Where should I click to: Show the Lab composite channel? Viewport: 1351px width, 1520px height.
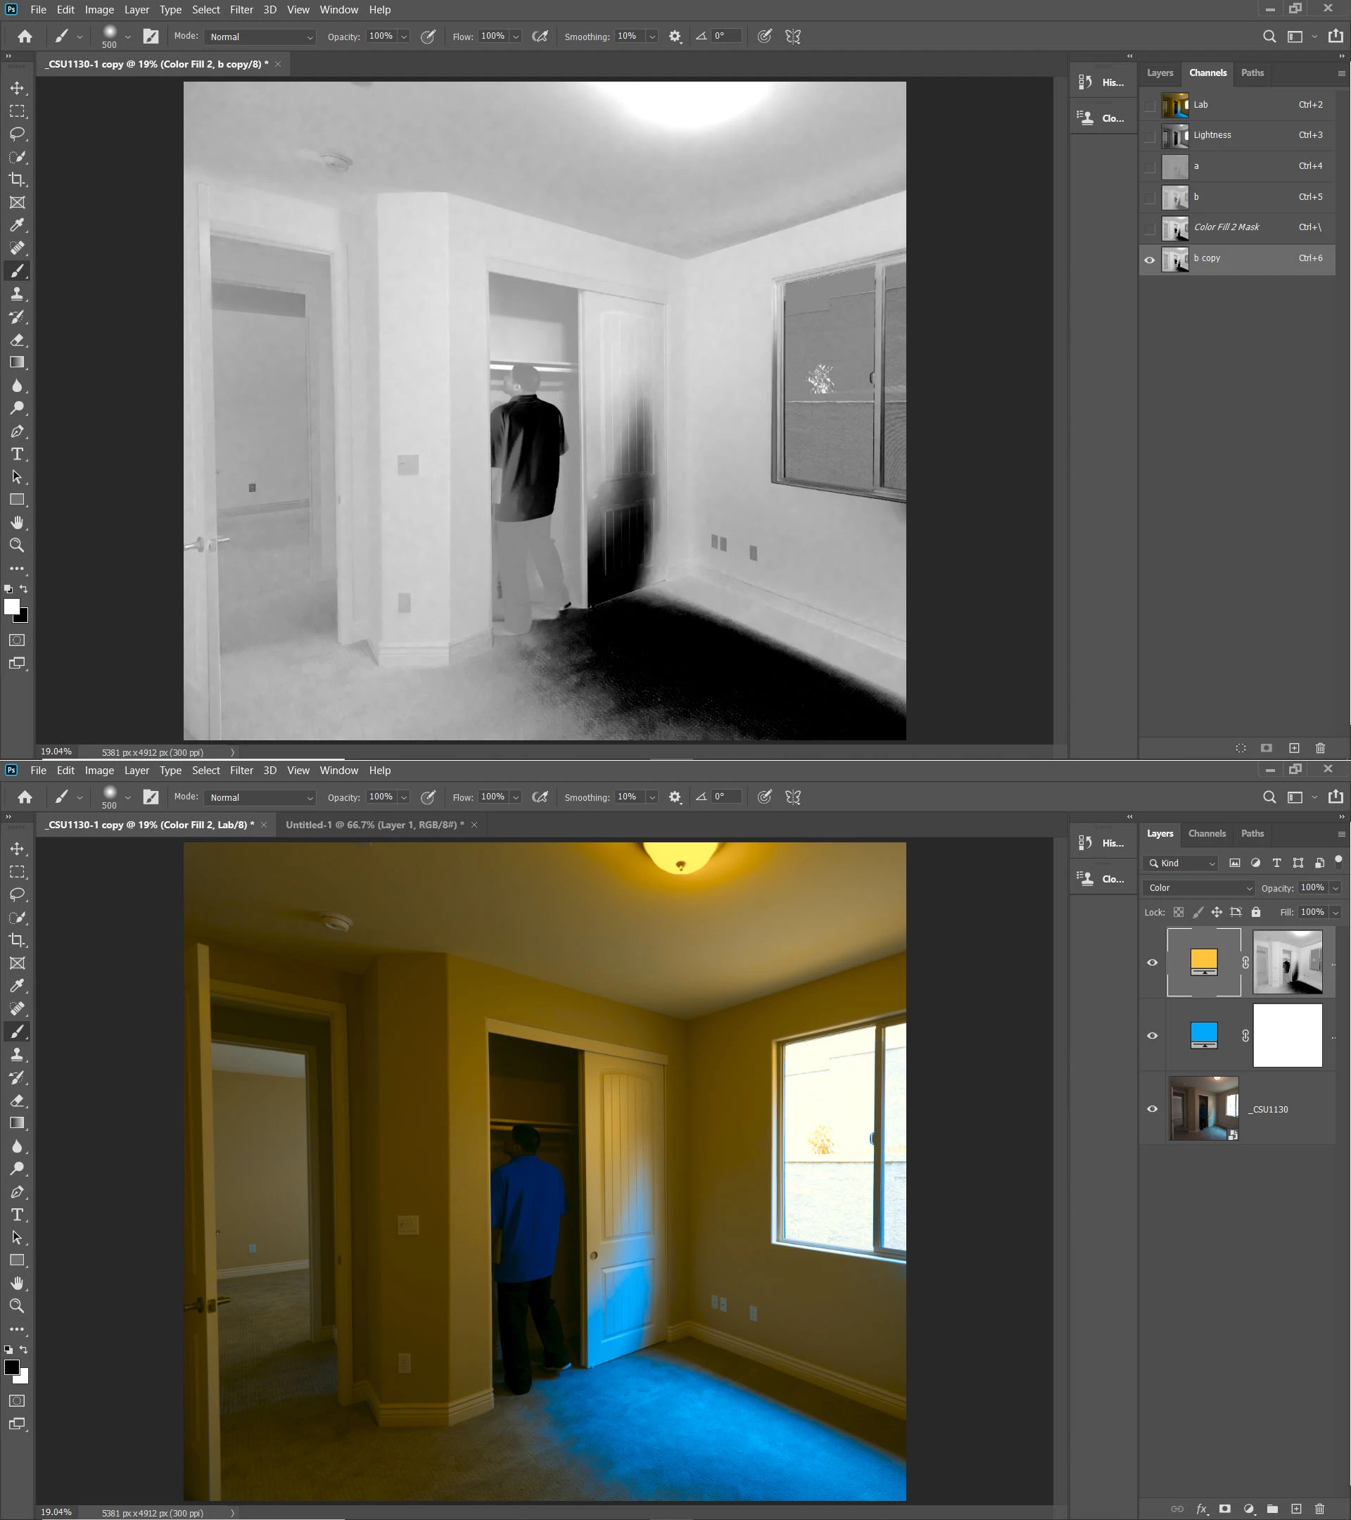[x=1150, y=105]
